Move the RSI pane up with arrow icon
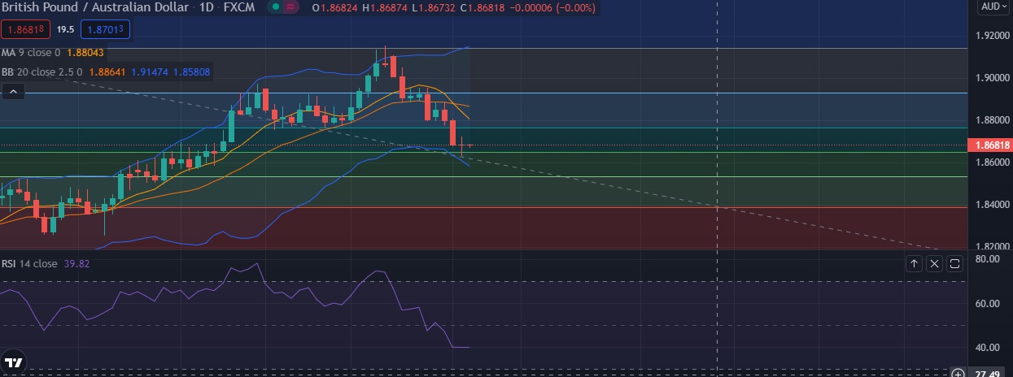1013x377 pixels. click(914, 263)
